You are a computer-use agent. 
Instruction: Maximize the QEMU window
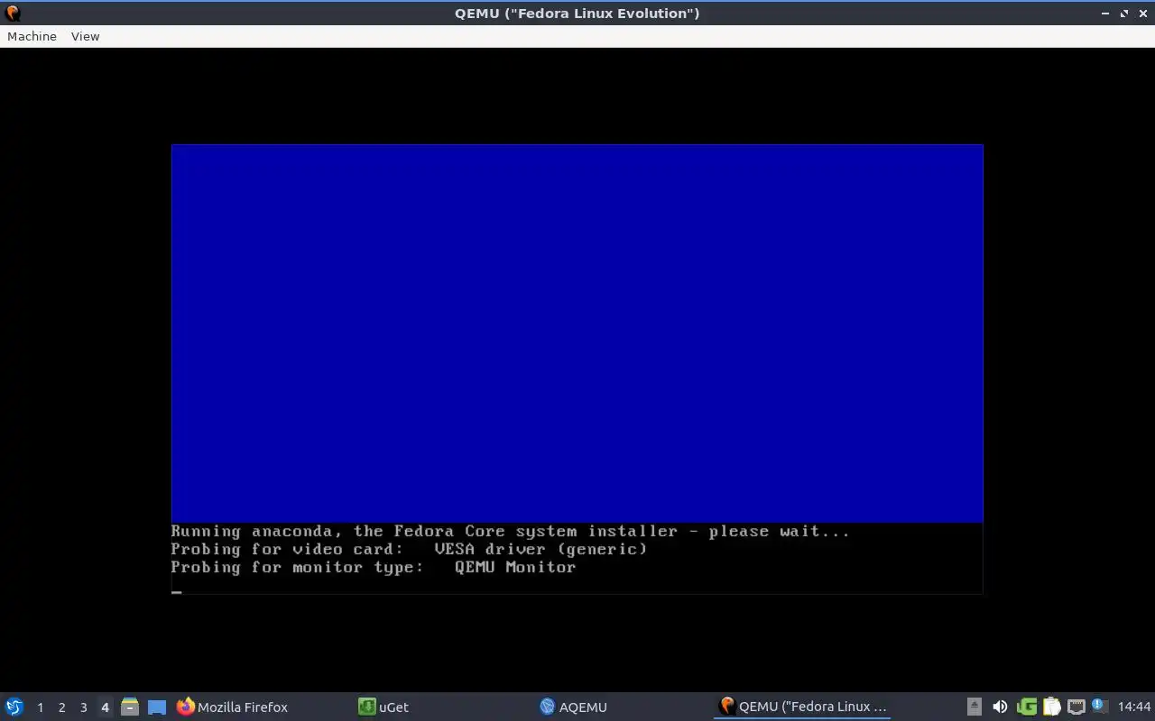point(1124,14)
